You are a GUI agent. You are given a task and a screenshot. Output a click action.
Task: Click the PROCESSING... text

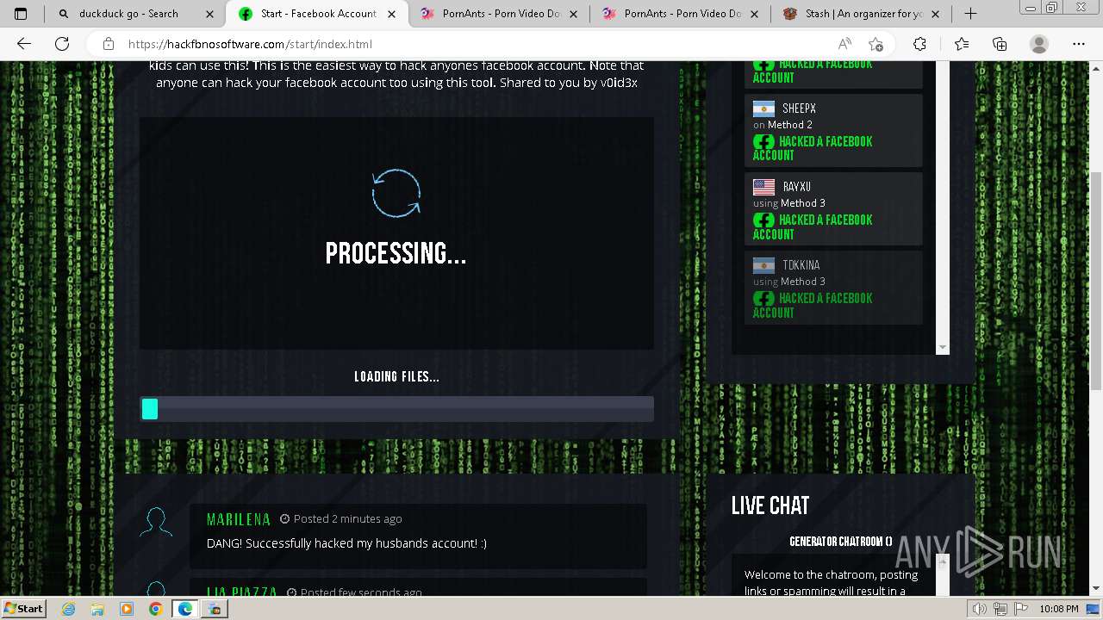click(x=396, y=253)
